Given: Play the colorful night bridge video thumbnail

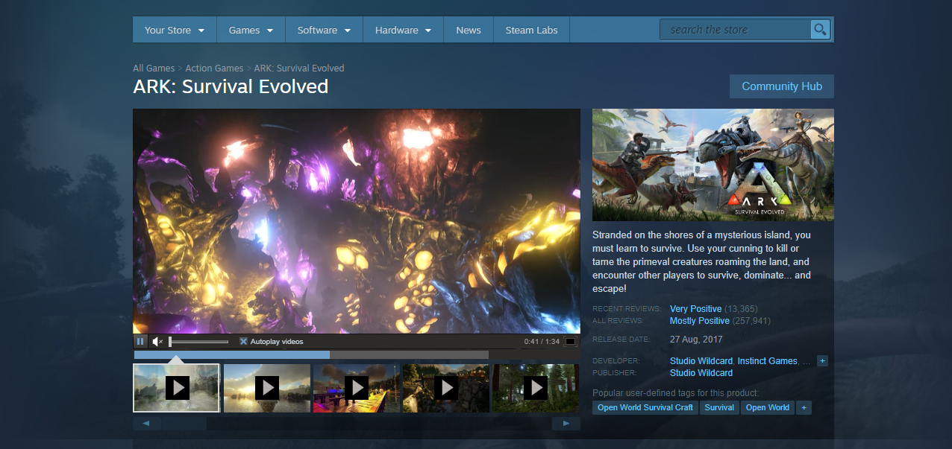Looking at the screenshot, I should pos(356,388).
